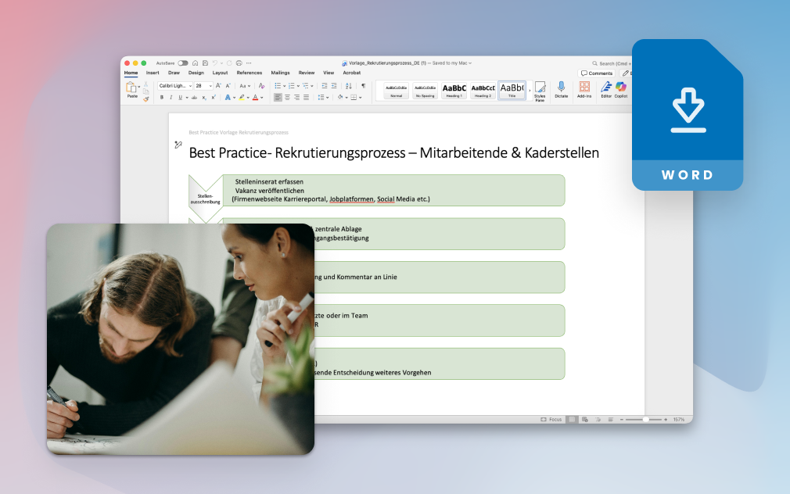The image size is (790, 494).
Task: Click the Increase Indent icon
Action: (333, 86)
